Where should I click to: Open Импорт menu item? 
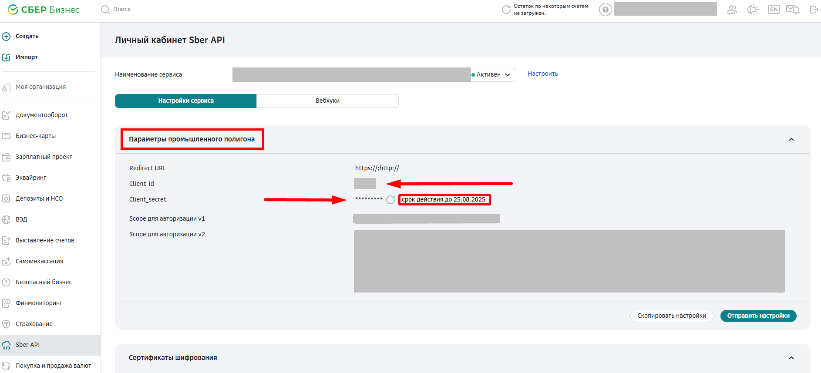point(27,57)
